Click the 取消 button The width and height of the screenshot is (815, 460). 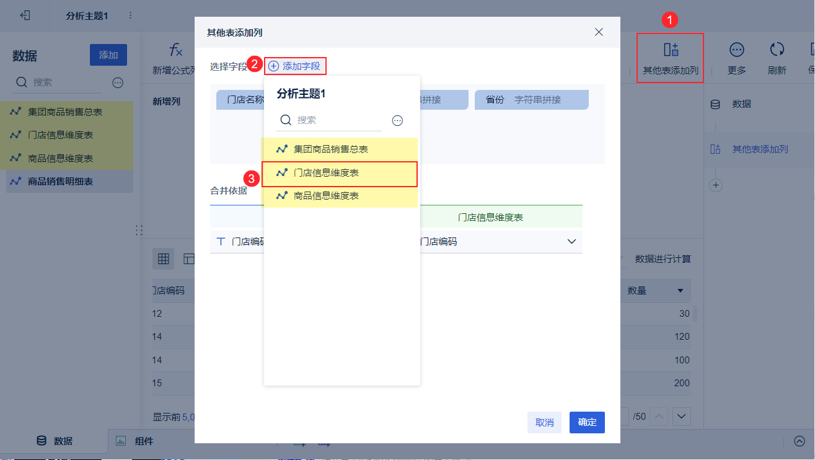[544, 422]
